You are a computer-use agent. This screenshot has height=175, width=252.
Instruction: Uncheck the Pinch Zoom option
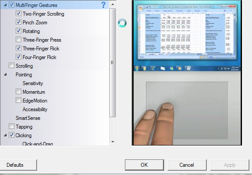tap(18, 22)
